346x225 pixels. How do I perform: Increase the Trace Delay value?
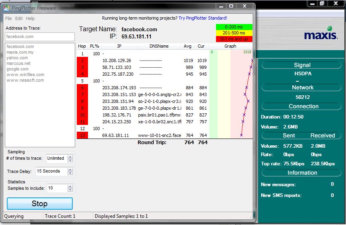point(70,170)
